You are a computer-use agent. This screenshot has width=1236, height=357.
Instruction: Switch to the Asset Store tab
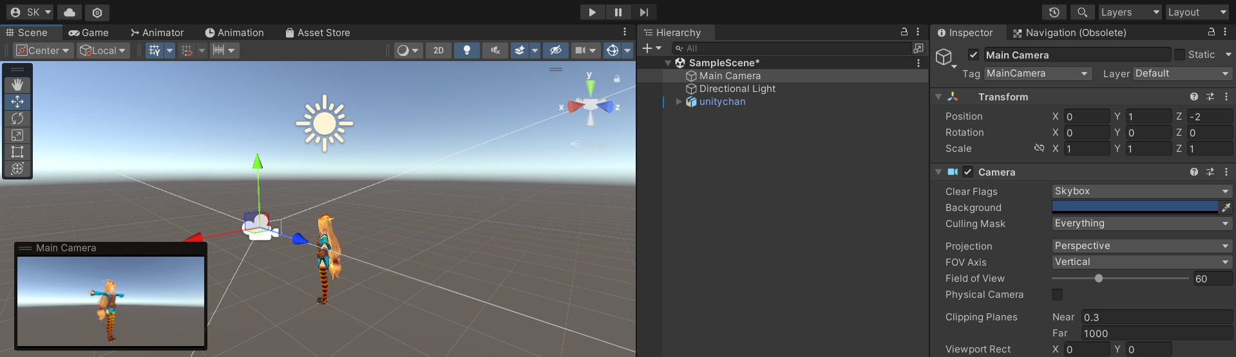pos(318,33)
